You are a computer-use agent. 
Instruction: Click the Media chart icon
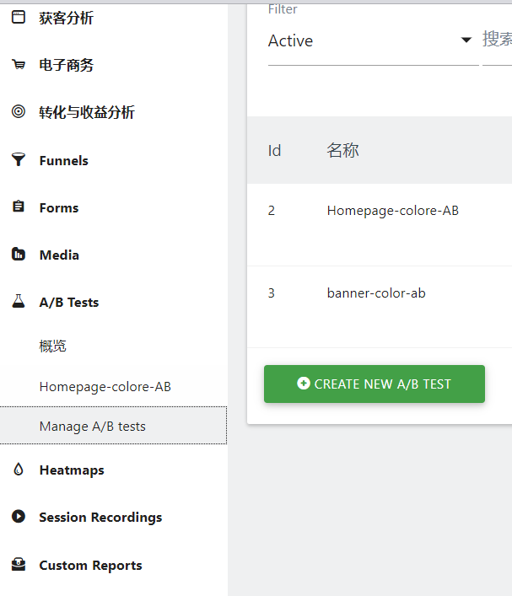[x=19, y=254]
